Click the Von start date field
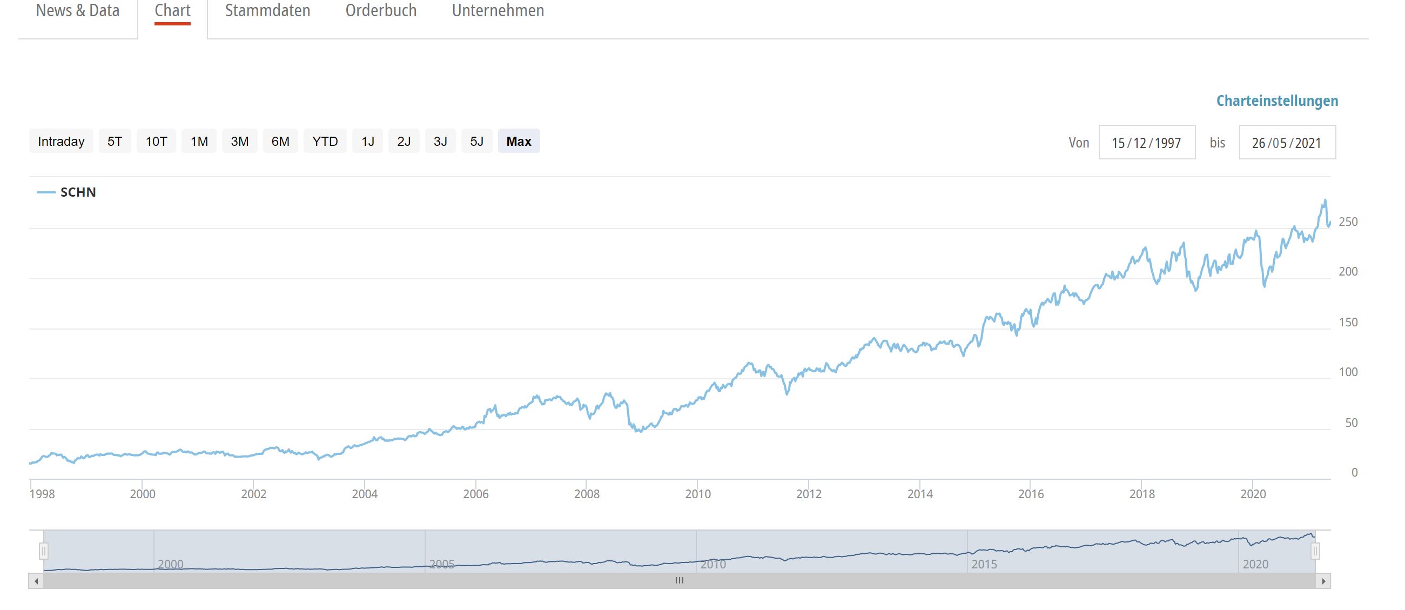Screen dimensions: 1405x610 pyautogui.click(x=1146, y=143)
